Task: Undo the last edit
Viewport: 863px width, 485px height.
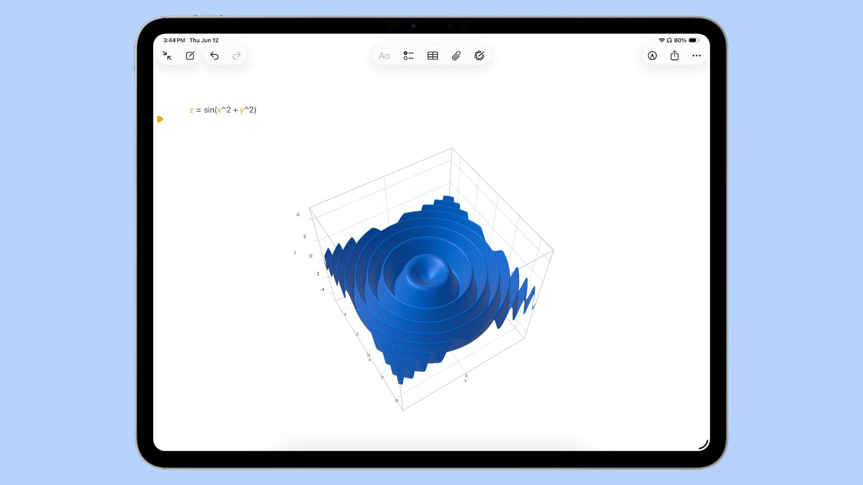Action: (x=215, y=56)
